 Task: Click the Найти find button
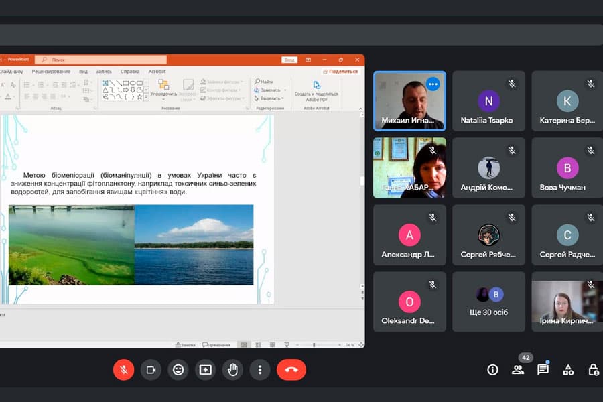(x=263, y=82)
